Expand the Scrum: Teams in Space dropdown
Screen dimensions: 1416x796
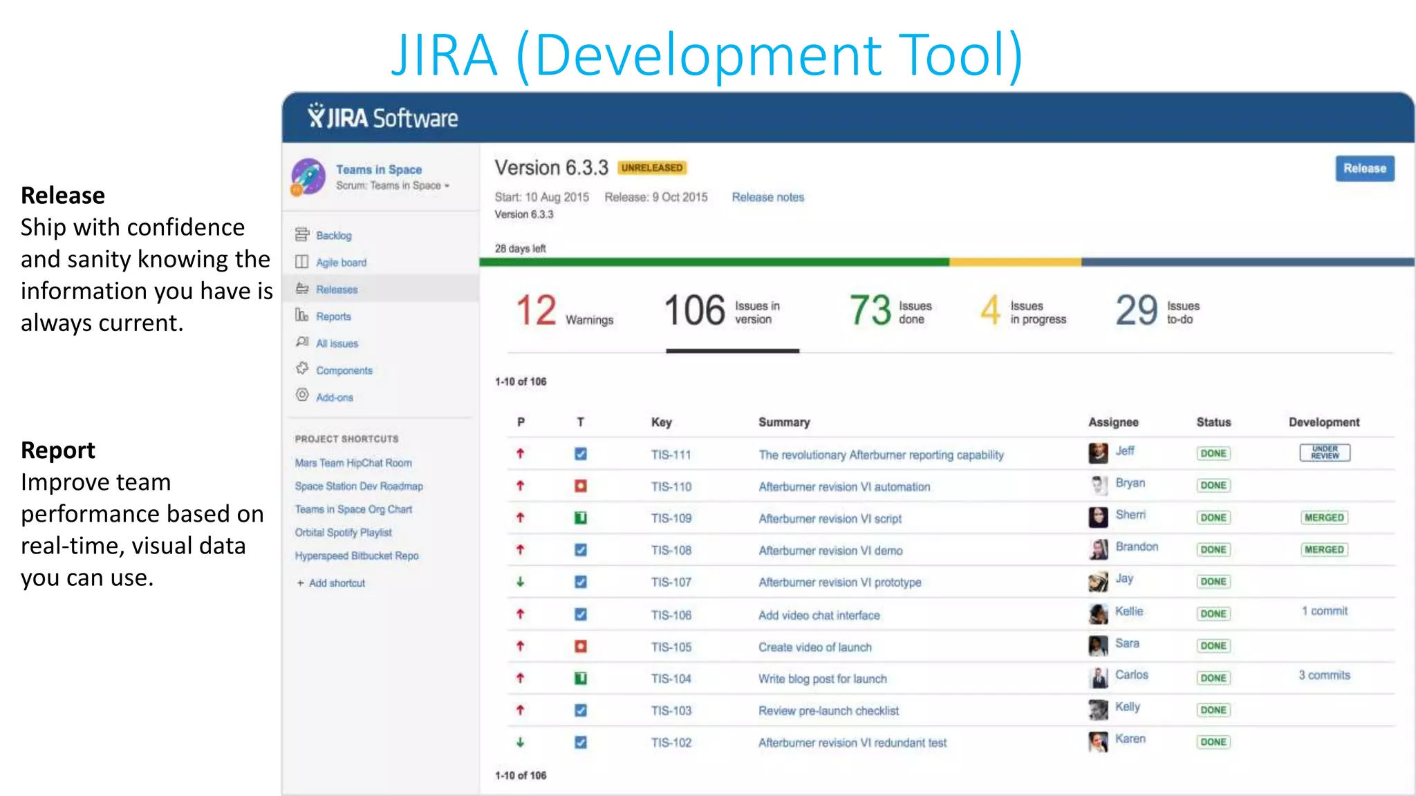tap(393, 185)
